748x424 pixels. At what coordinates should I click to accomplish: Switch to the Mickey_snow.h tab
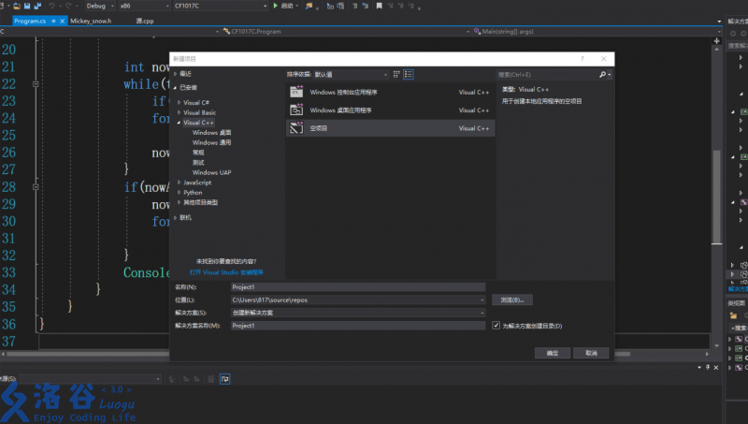click(x=91, y=20)
